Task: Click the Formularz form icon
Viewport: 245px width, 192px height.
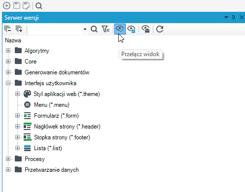Action: (27, 116)
